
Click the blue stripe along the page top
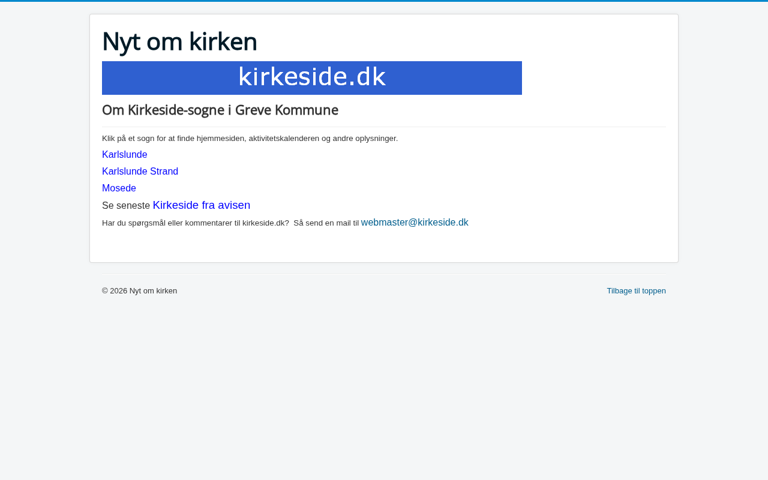(384, 1)
